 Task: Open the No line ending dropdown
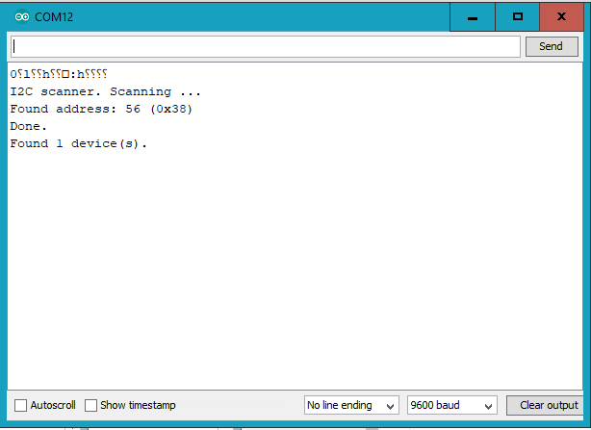tap(351, 405)
